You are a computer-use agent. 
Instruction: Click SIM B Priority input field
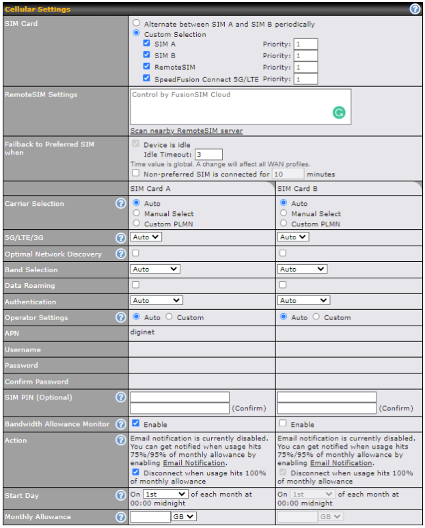pos(305,55)
